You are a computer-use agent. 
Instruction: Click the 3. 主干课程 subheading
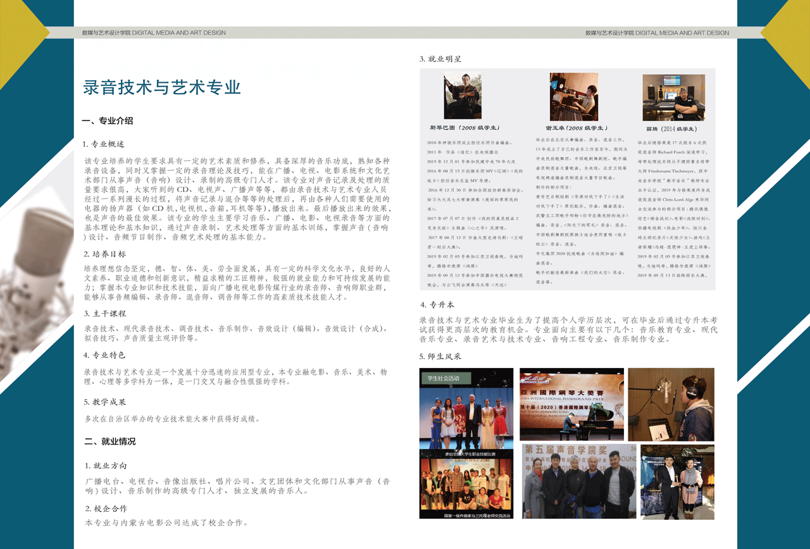[x=105, y=313]
